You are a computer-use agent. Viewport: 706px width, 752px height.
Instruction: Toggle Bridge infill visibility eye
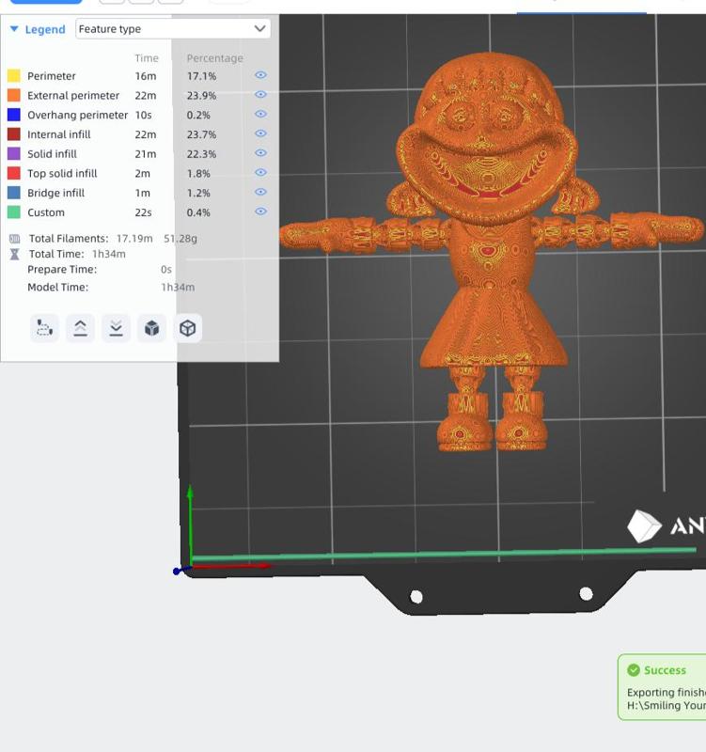[260, 192]
